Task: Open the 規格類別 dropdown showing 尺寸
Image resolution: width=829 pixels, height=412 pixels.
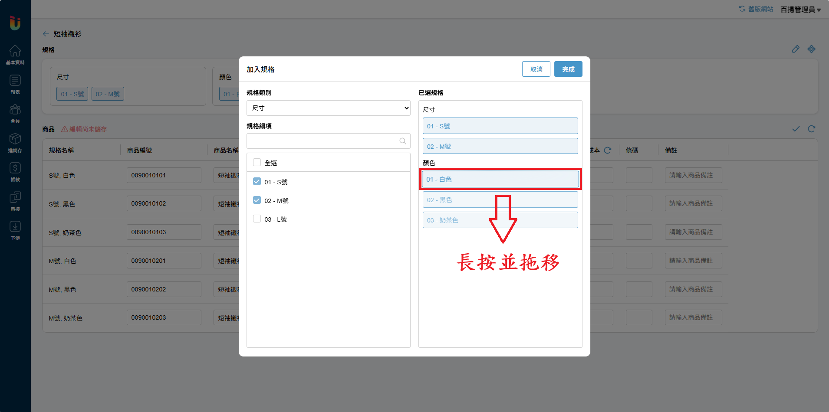Action: pyautogui.click(x=328, y=108)
